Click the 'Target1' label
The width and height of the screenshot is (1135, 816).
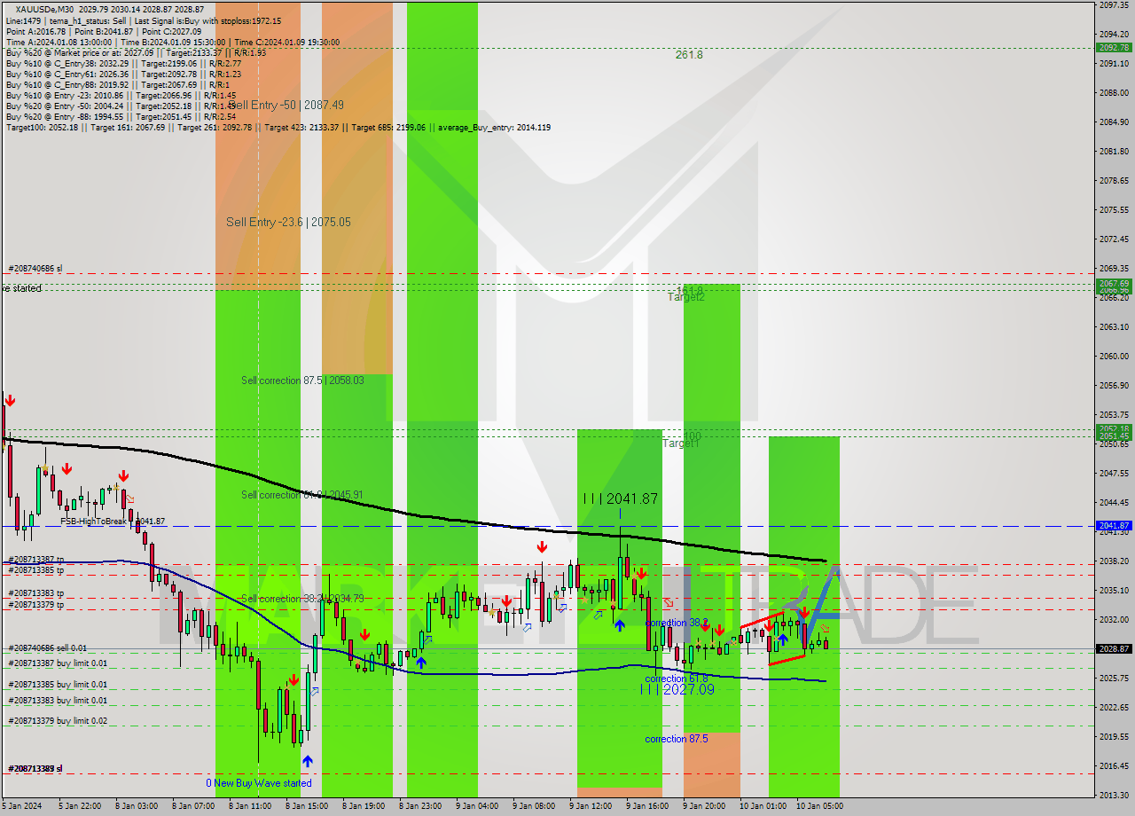click(x=681, y=443)
